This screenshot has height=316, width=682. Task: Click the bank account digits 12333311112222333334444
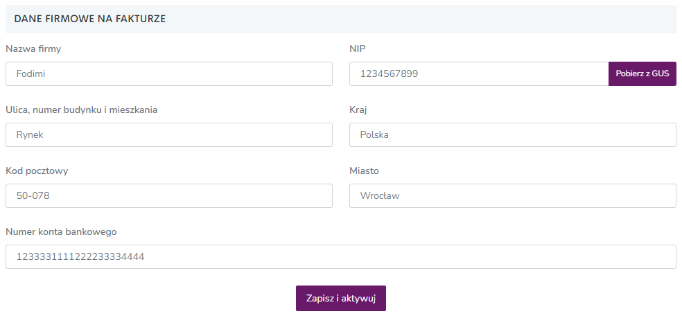[80, 257]
